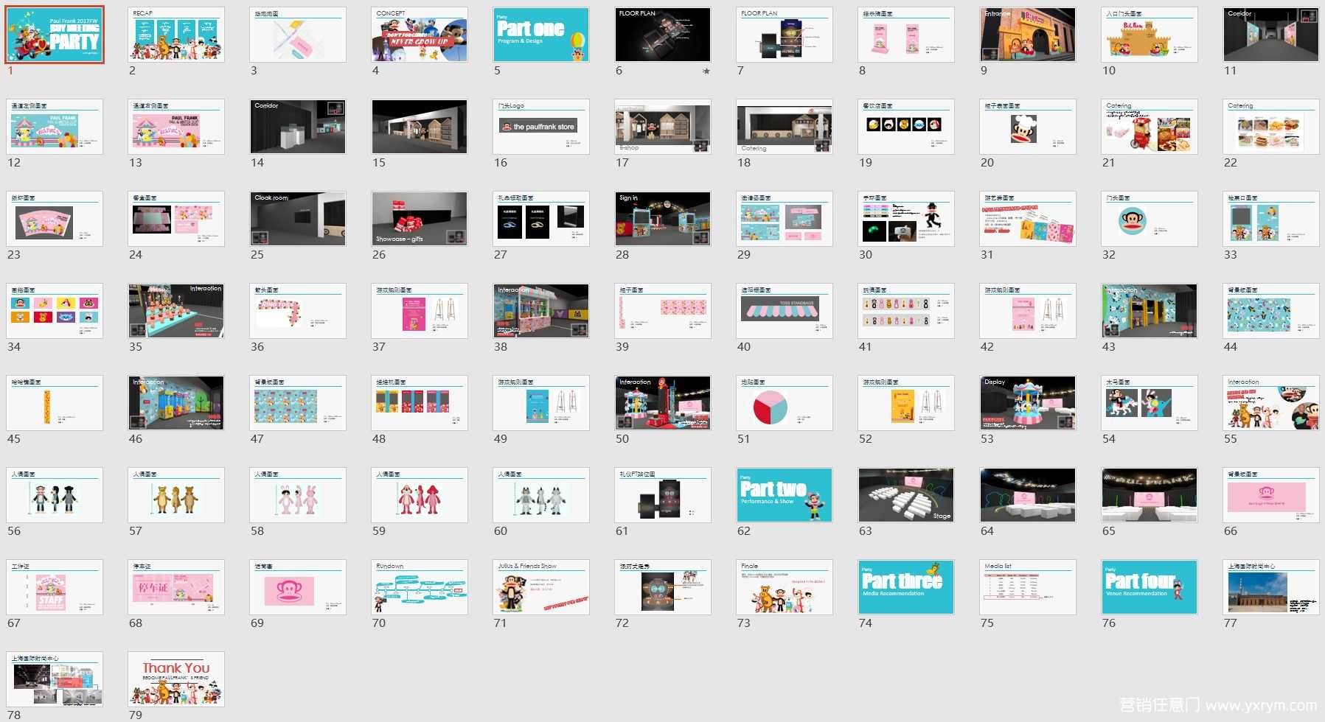Image resolution: width=1325 pixels, height=722 pixels.
Task: Select slide 78 venue interior thumbnail
Action: click(x=55, y=679)
